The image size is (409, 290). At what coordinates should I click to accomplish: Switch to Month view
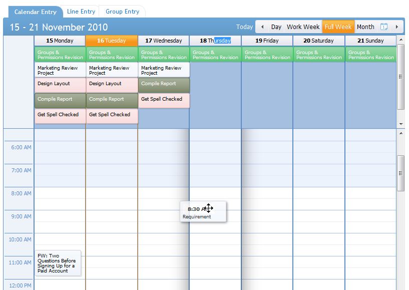tap(365, 27)
